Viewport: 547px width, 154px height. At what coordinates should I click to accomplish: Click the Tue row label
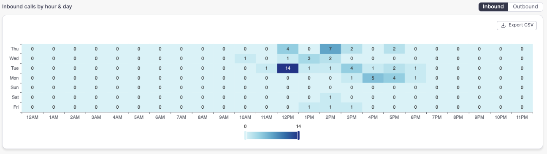(14, 68)
